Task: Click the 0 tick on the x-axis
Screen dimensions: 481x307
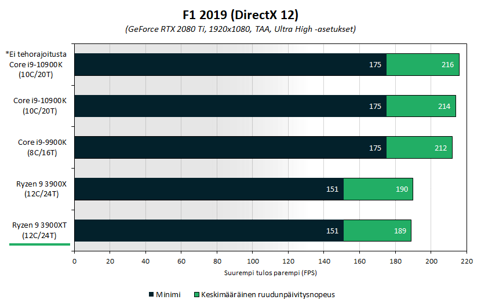Action: (x=74, y=261)
